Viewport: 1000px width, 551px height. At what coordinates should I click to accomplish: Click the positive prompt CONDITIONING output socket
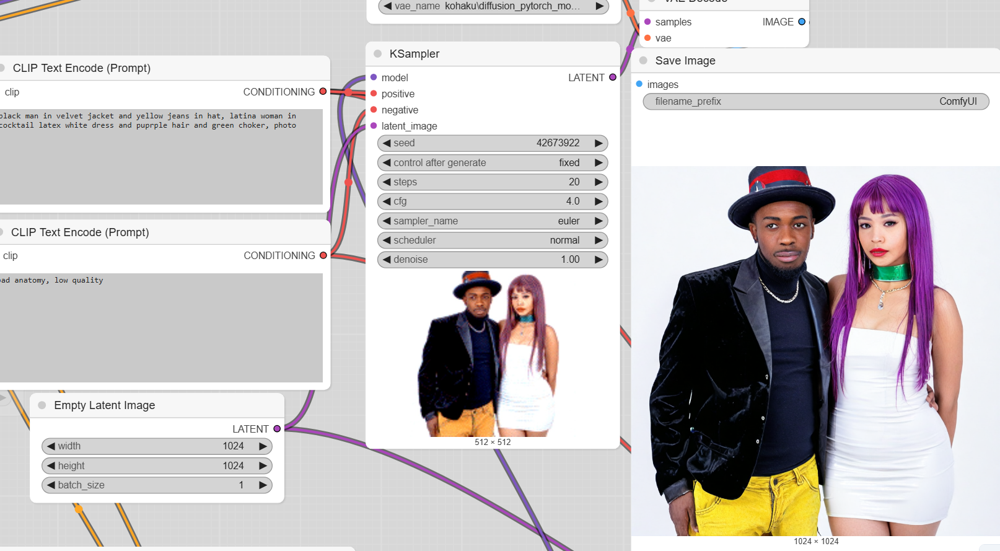pyautogui.click(x=323, y=92)
